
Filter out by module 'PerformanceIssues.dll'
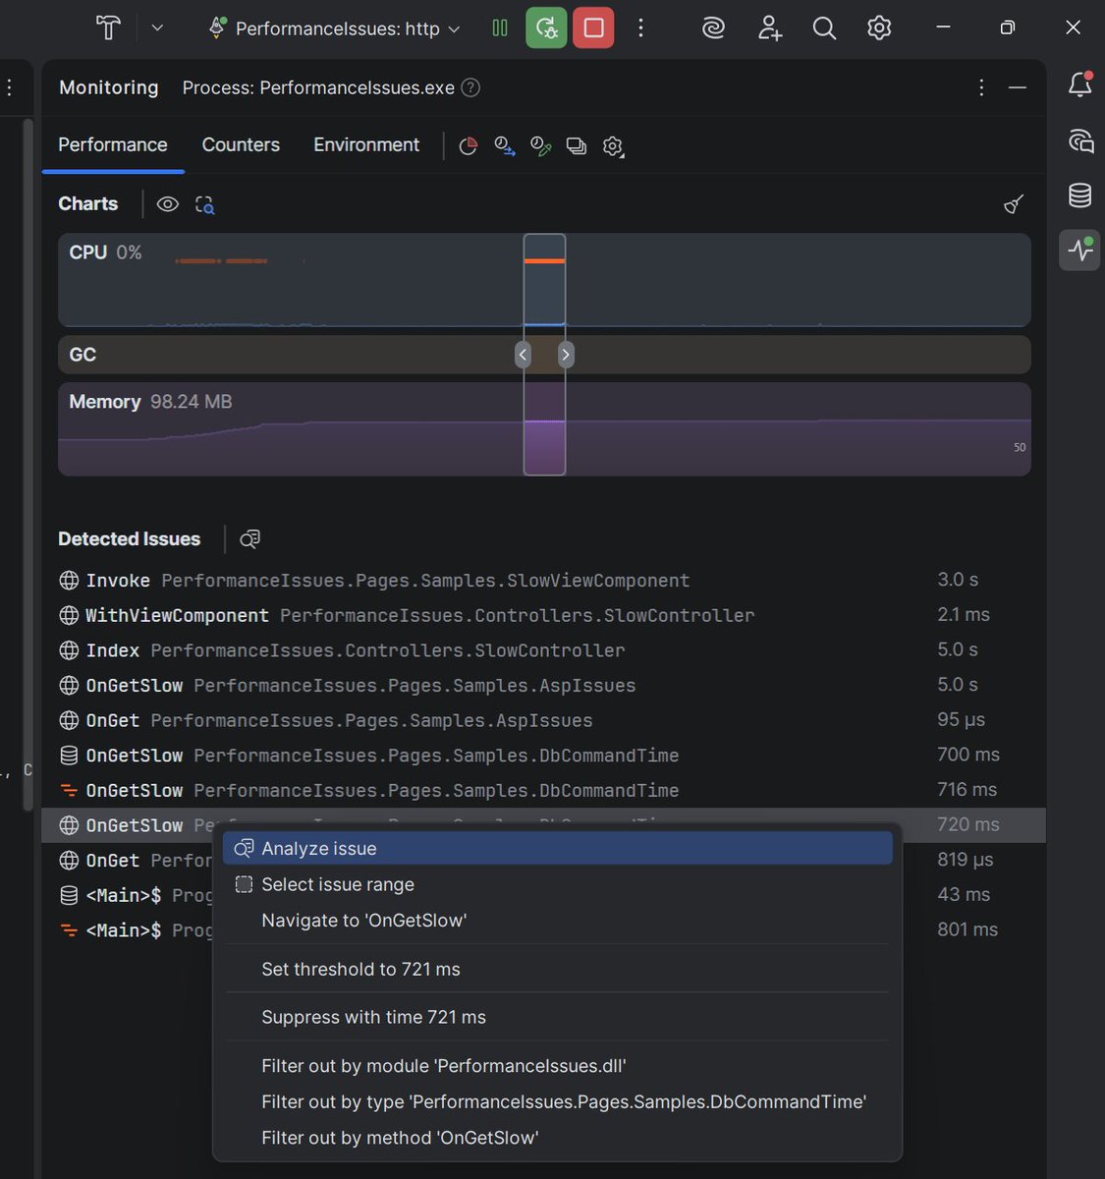[x=557, y=1066]
